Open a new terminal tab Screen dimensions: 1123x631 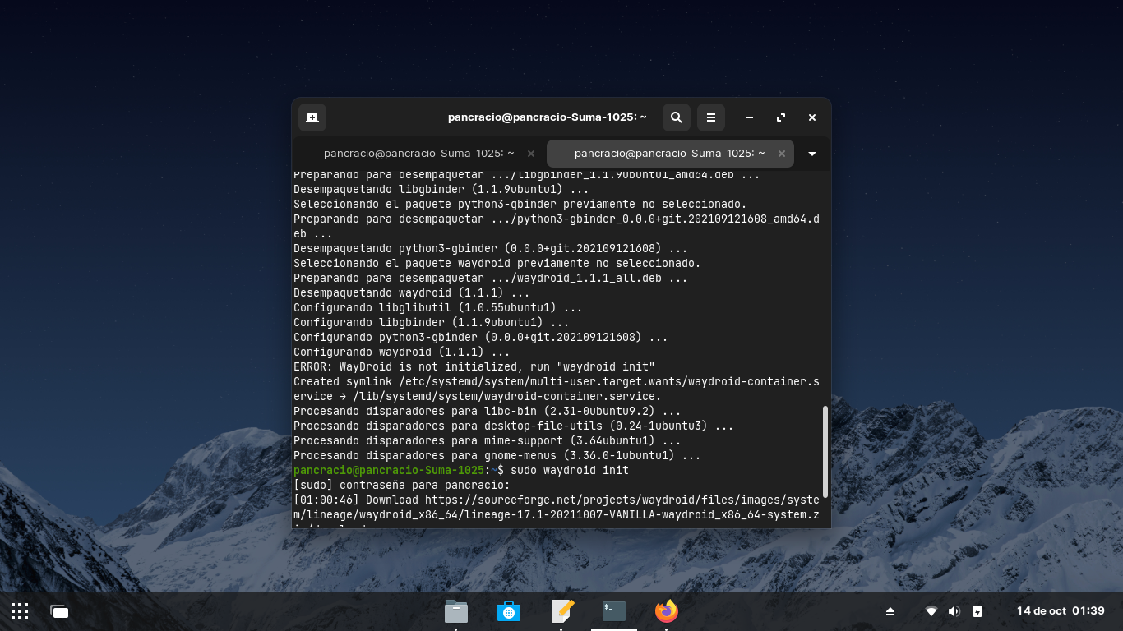point(312,117)
